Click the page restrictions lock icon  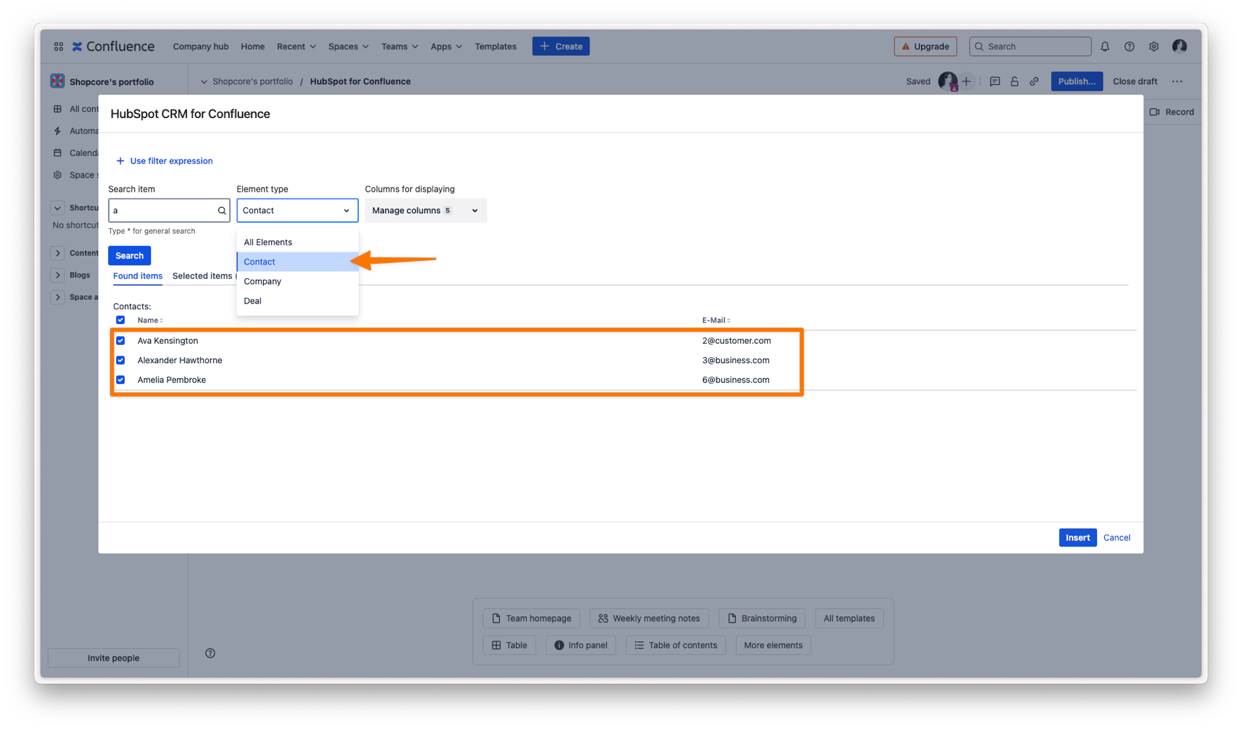[x=1014, y=82]
